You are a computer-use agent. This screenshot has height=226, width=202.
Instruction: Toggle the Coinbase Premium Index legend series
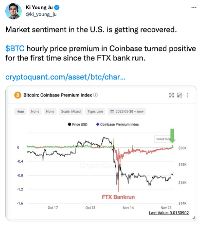pos(117,124)
